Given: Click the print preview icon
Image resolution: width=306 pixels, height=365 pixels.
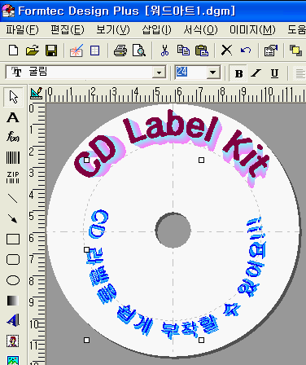Looking at the screenshot, I should tap(139, 51).
